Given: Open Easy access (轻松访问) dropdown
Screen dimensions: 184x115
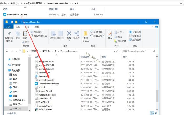Looking at the screenshot, I should pos(97,36).
